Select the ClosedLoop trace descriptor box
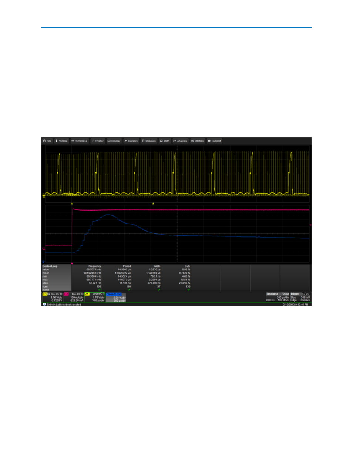 (116, 297)
